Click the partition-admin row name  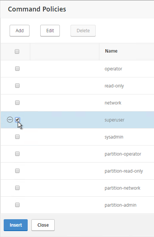click(x=120, y=205)
